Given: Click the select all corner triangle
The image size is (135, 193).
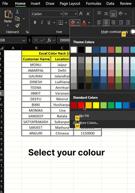Looking at the screenshot, I should click(x=2, y=48).
